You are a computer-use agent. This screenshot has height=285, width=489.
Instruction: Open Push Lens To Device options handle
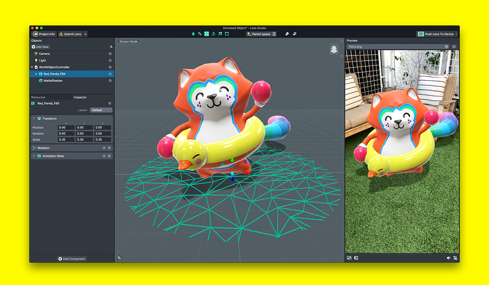456,34
